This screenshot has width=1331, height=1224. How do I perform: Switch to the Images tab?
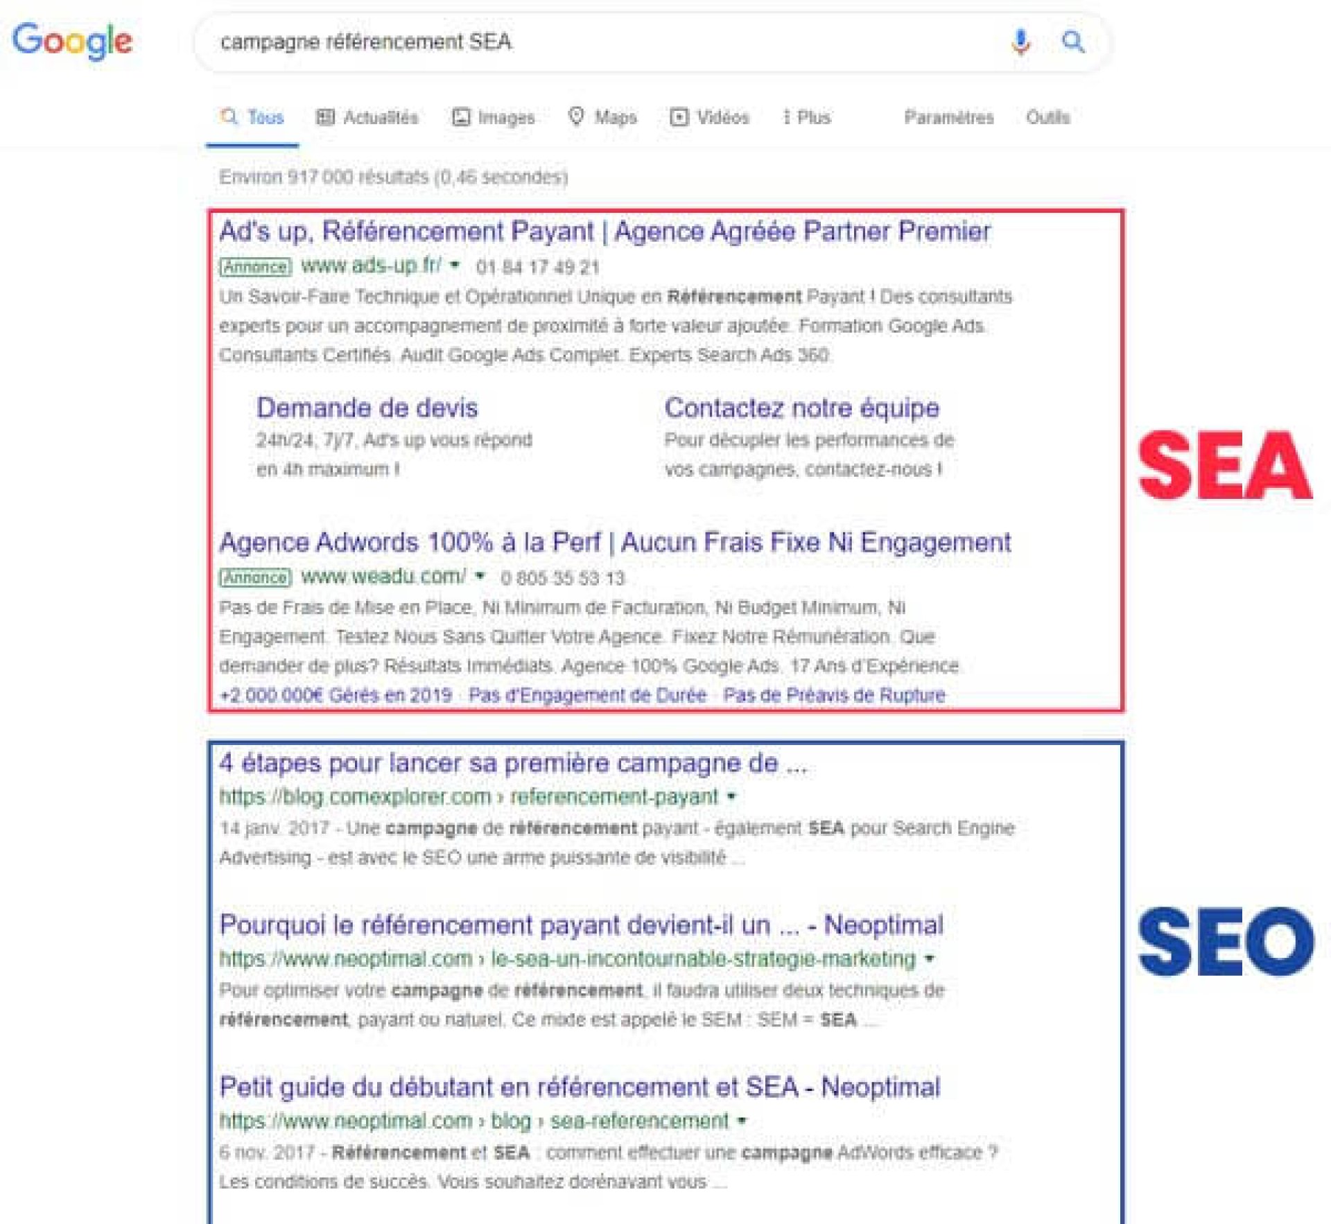[493, 117]
